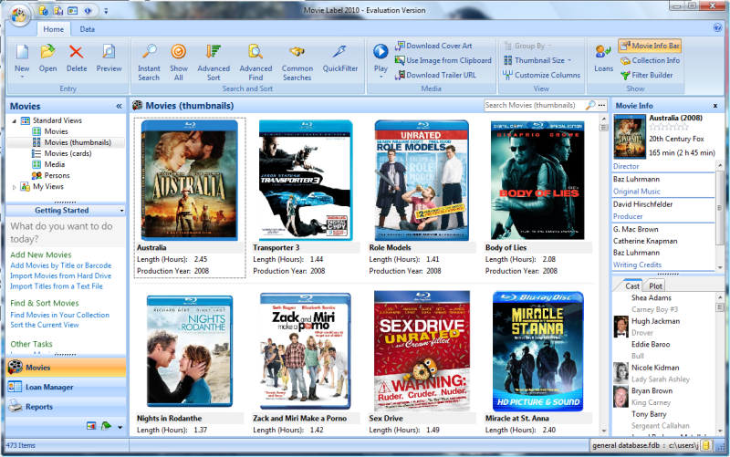Click the database lock icon in status bar
Viewport: 730px width, 457px height.
coord(705,445)
